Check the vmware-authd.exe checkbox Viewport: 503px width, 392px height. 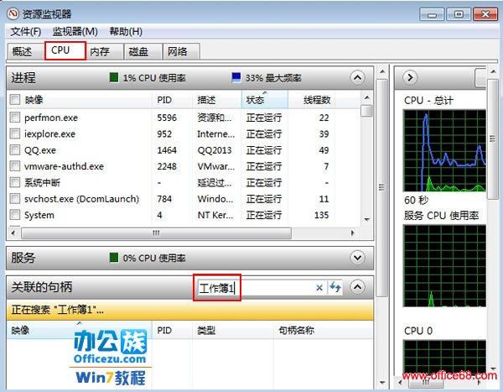coord(15,166)
